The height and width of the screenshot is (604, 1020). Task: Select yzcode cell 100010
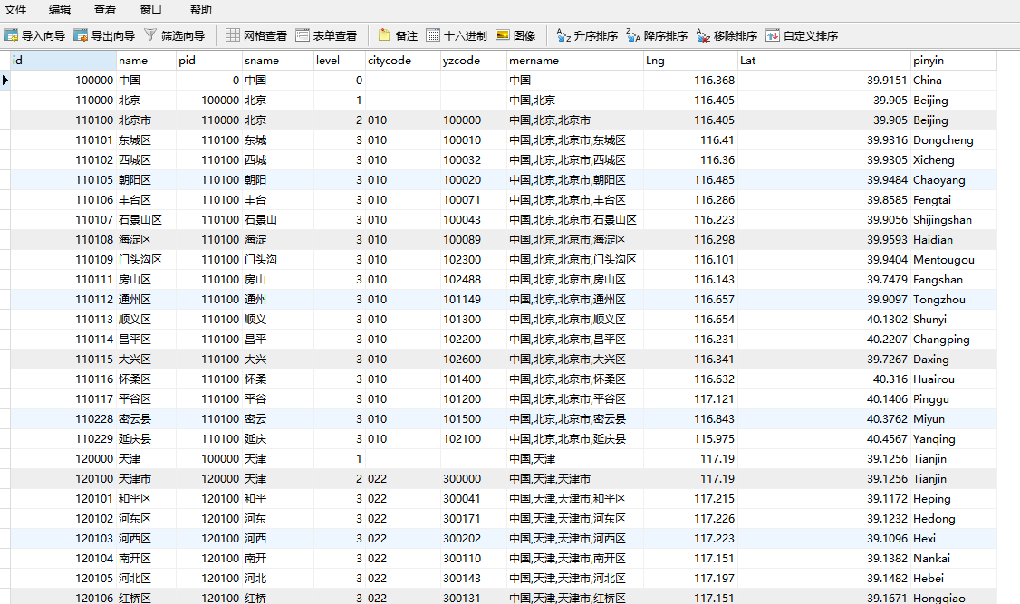[x=474, y=139]
